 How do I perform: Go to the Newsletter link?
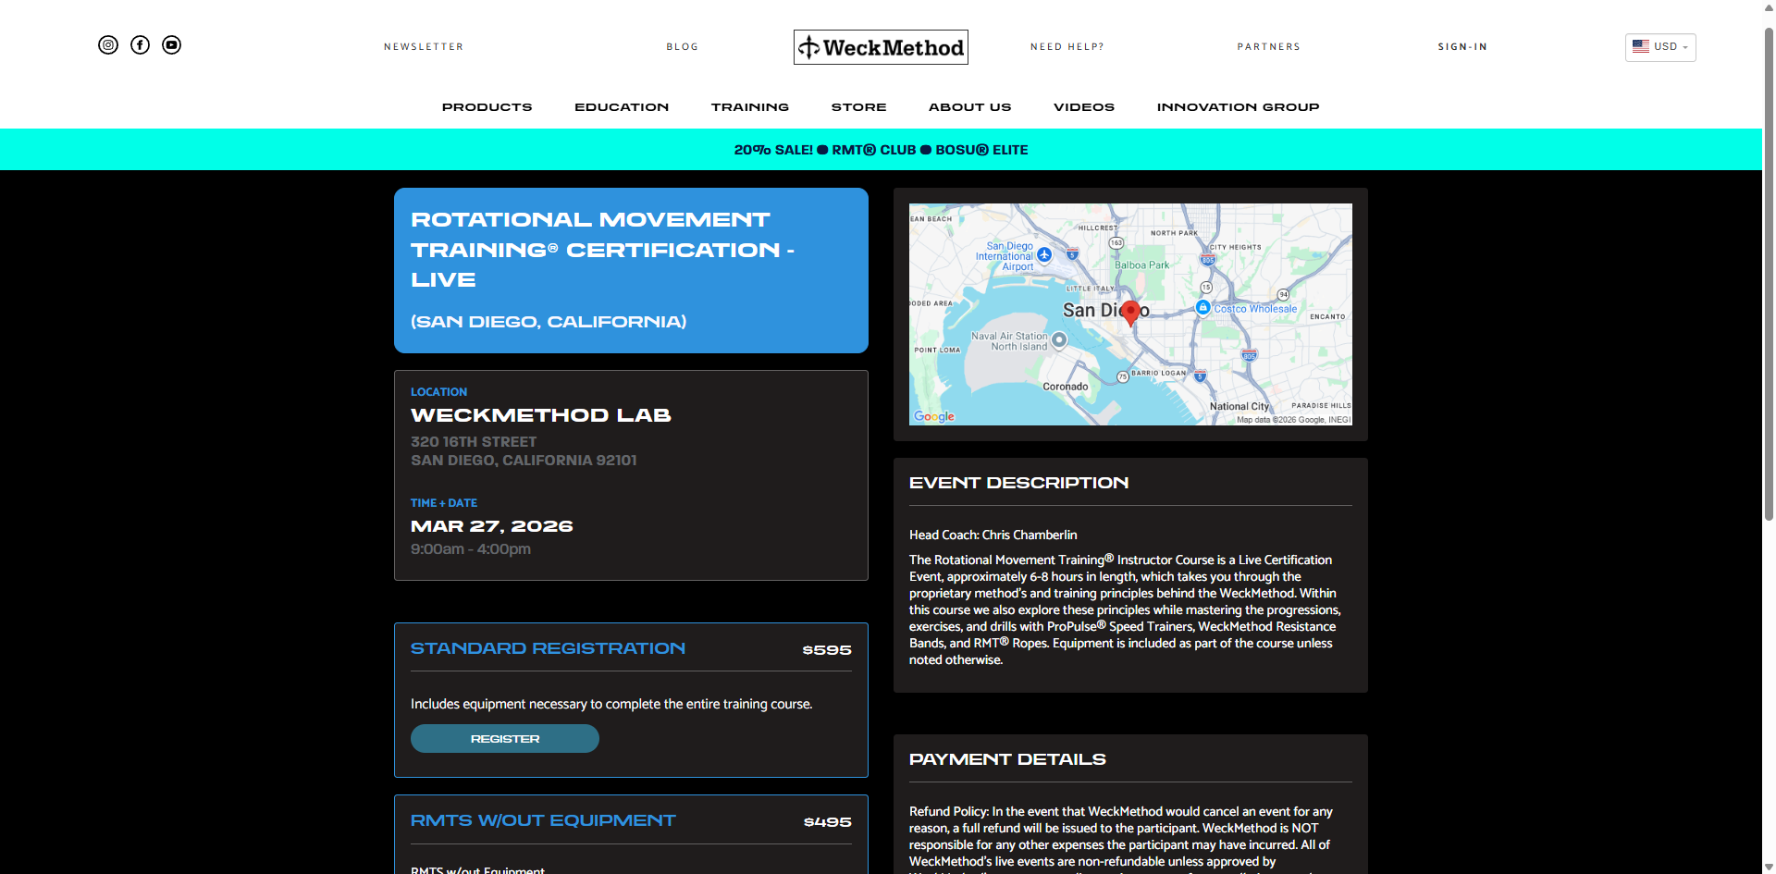click(424, 46)
